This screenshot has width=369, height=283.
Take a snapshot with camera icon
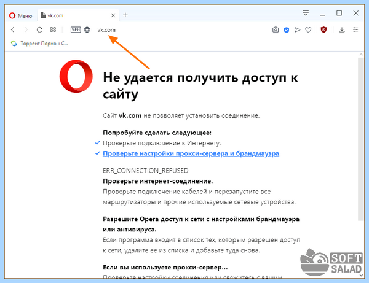(x=276, y=30)
